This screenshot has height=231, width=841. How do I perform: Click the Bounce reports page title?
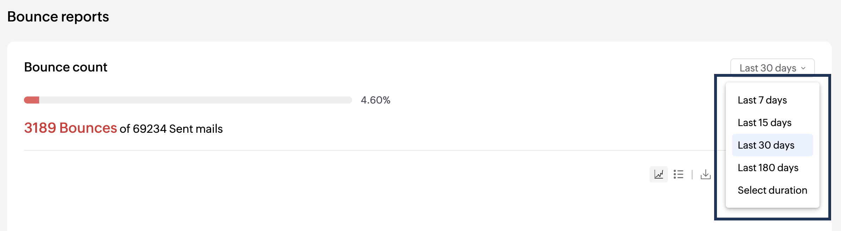point(58,17)
